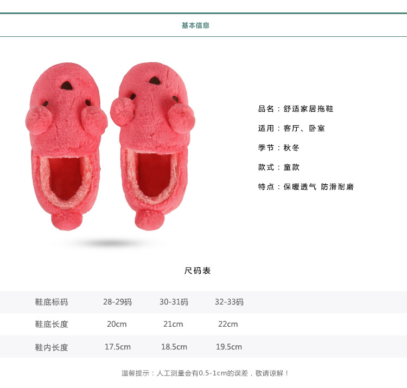Click the 鞋内长度 row label
Viewport: 407px width, 388px height.
(x=52, y=347)
